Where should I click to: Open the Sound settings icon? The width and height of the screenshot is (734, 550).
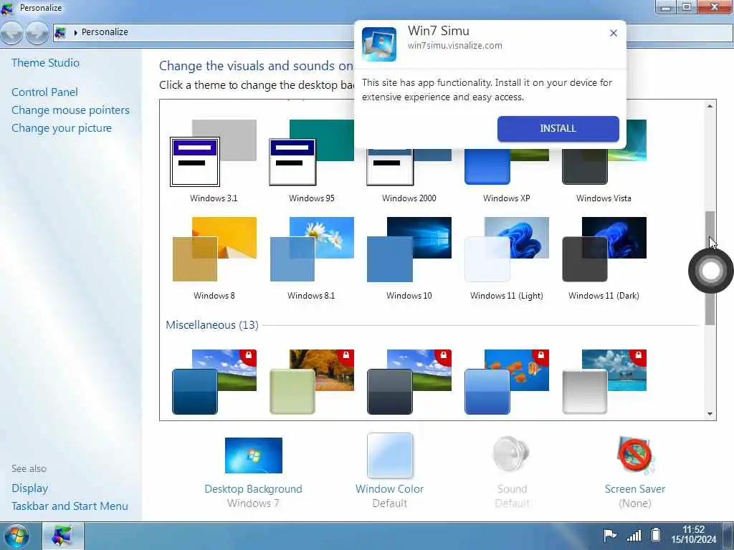click(x=511, y=453)
